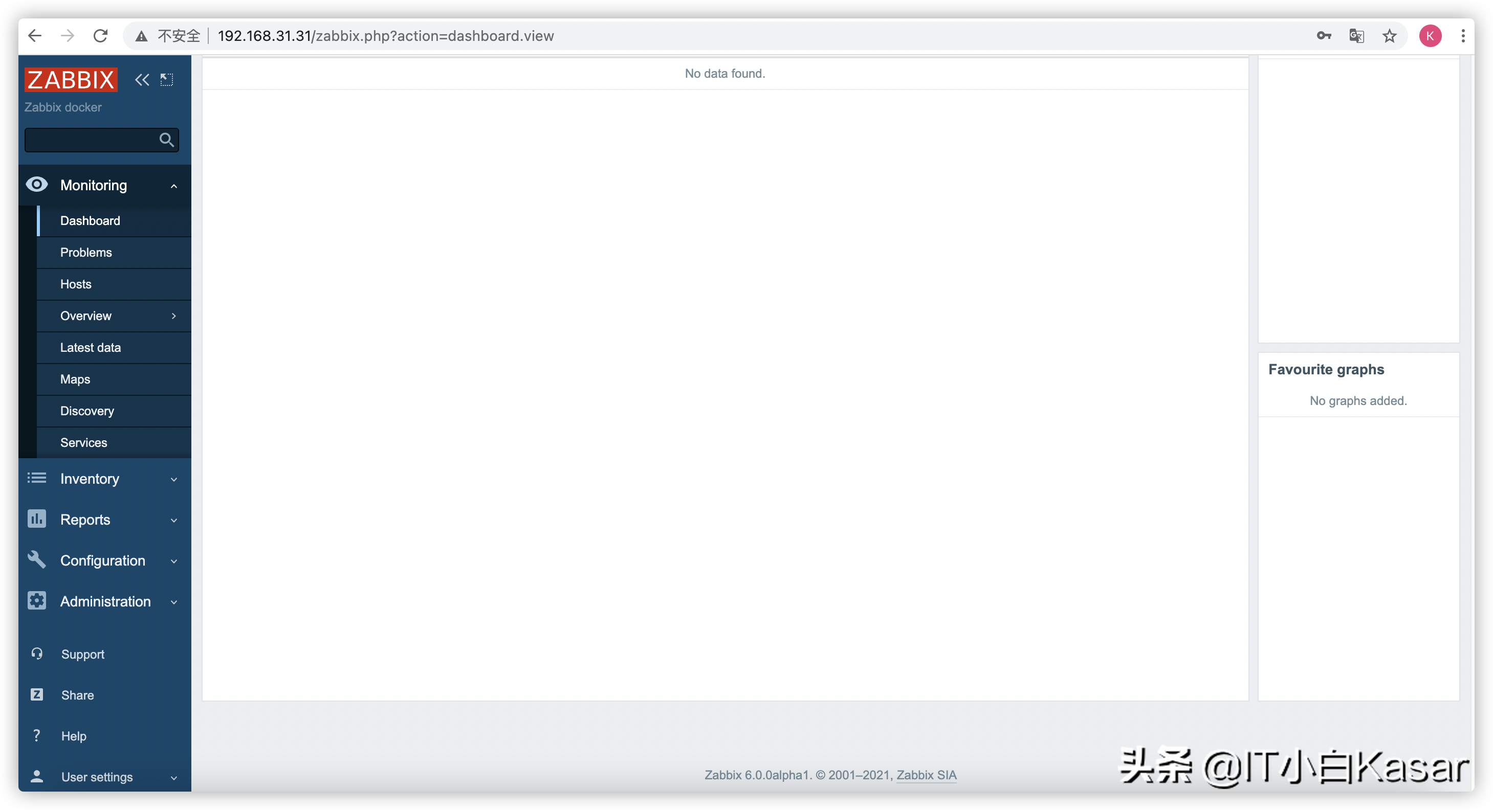Screen dimensions: 1493x810
Task: Click the search input field
Action: (x=95, y=140)
